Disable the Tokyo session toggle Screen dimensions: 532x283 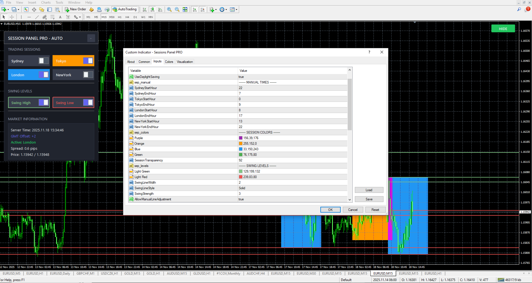point(88,61)
